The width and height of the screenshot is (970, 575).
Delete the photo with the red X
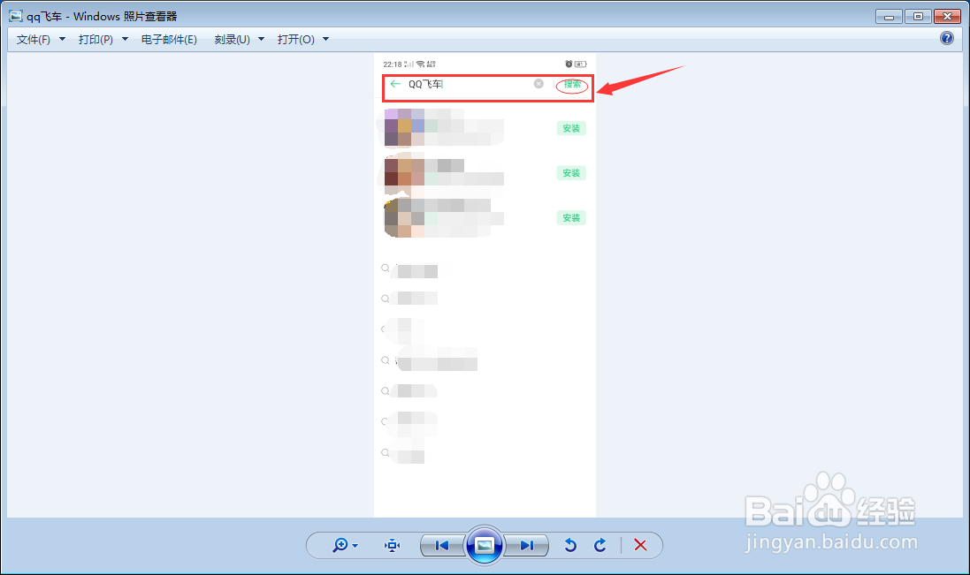point(640,545)
